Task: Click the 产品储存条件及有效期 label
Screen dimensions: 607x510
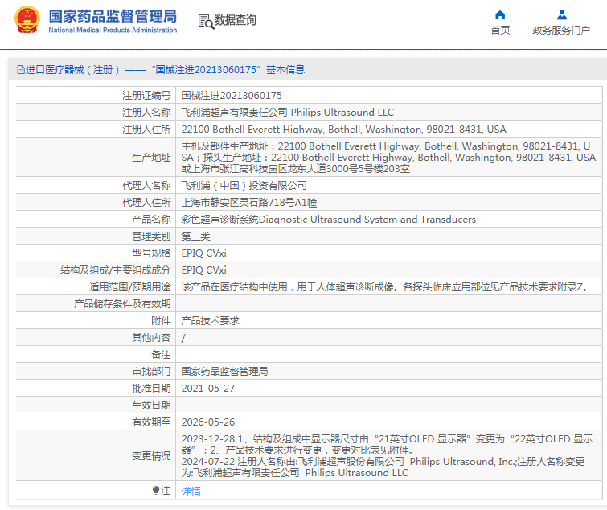Action: [122, 304]
